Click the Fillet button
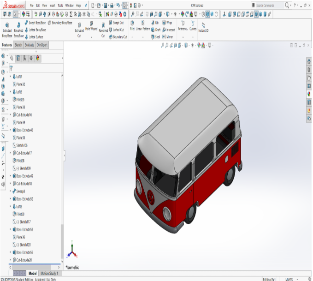313x281 pixels. coord(132,26)
